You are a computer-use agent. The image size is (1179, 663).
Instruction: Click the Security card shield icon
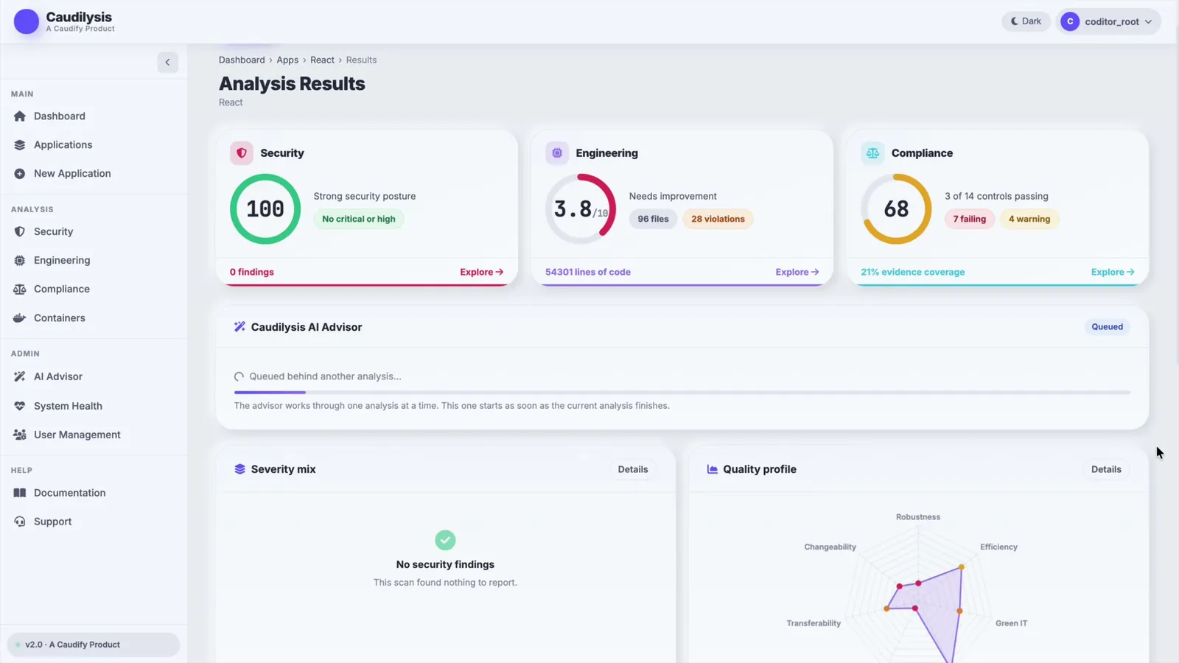242,153
